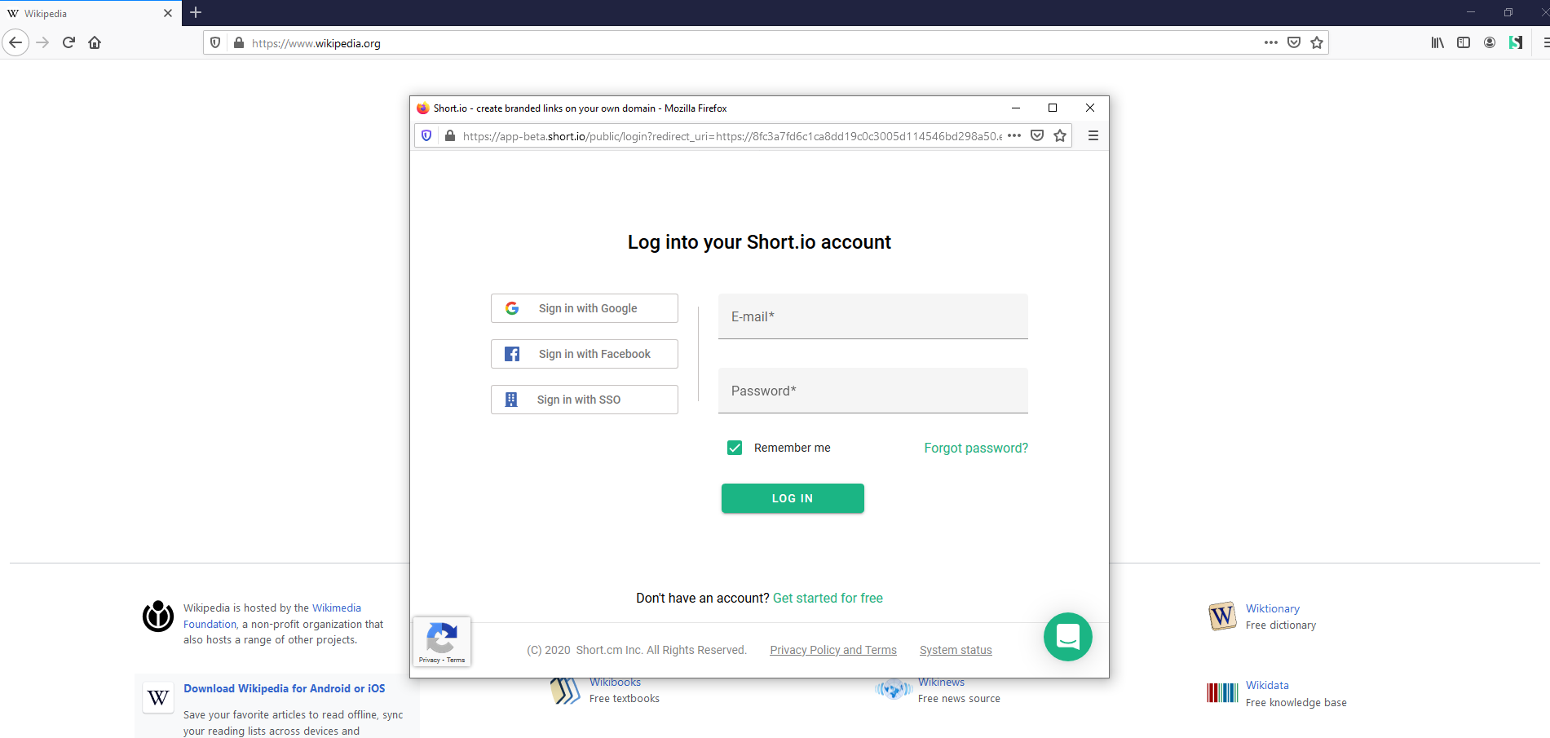Open the Firefox Library panel
This screenshot has height=738, width=1550.
1437,42
